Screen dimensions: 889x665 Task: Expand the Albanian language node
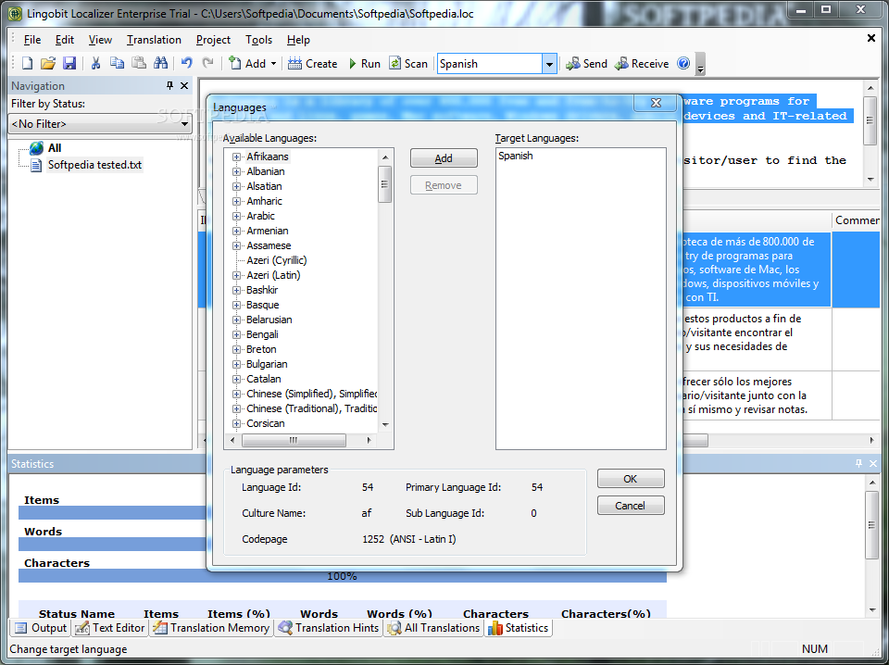tap(236, 171)
